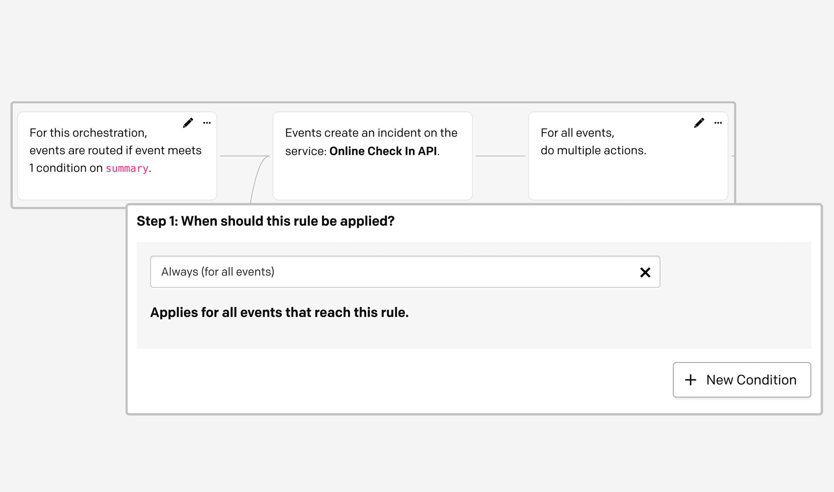Click the connector line between first and second cards
The width and height of the screenshot is (834, 492).
(243, 156)
